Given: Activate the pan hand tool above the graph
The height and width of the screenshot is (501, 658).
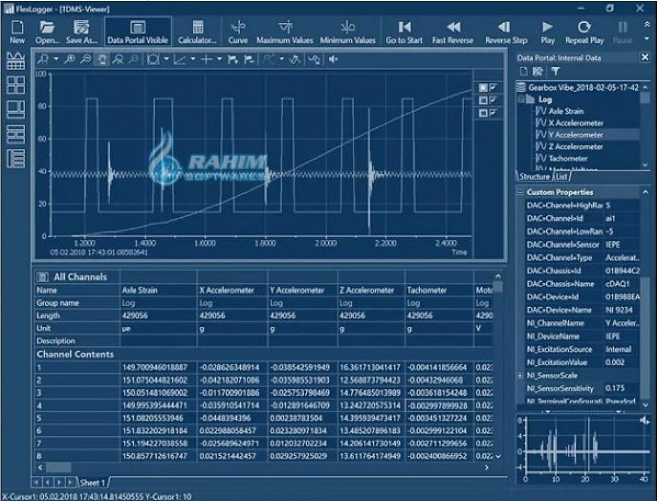Looking at the screenshot, I should click(x=102, y=60).
